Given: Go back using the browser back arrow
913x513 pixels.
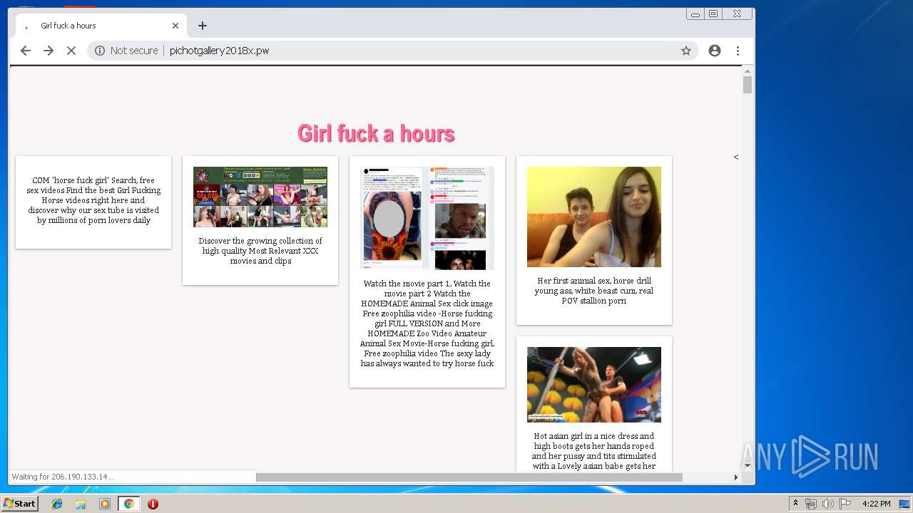Looking at the screenshot, I should (x=26, y=51).
